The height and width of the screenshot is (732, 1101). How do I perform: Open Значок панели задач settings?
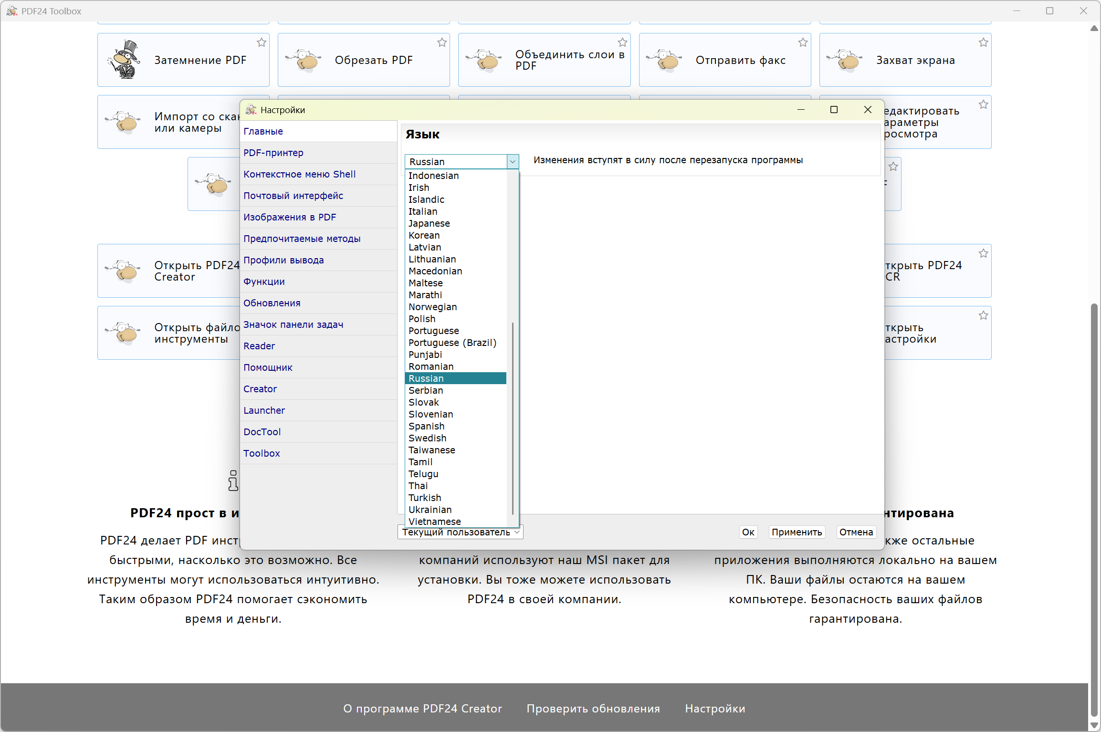319,324
